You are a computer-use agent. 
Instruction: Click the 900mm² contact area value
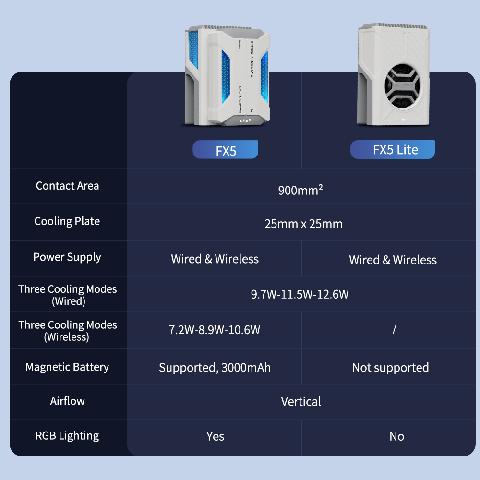click(300, 190)
